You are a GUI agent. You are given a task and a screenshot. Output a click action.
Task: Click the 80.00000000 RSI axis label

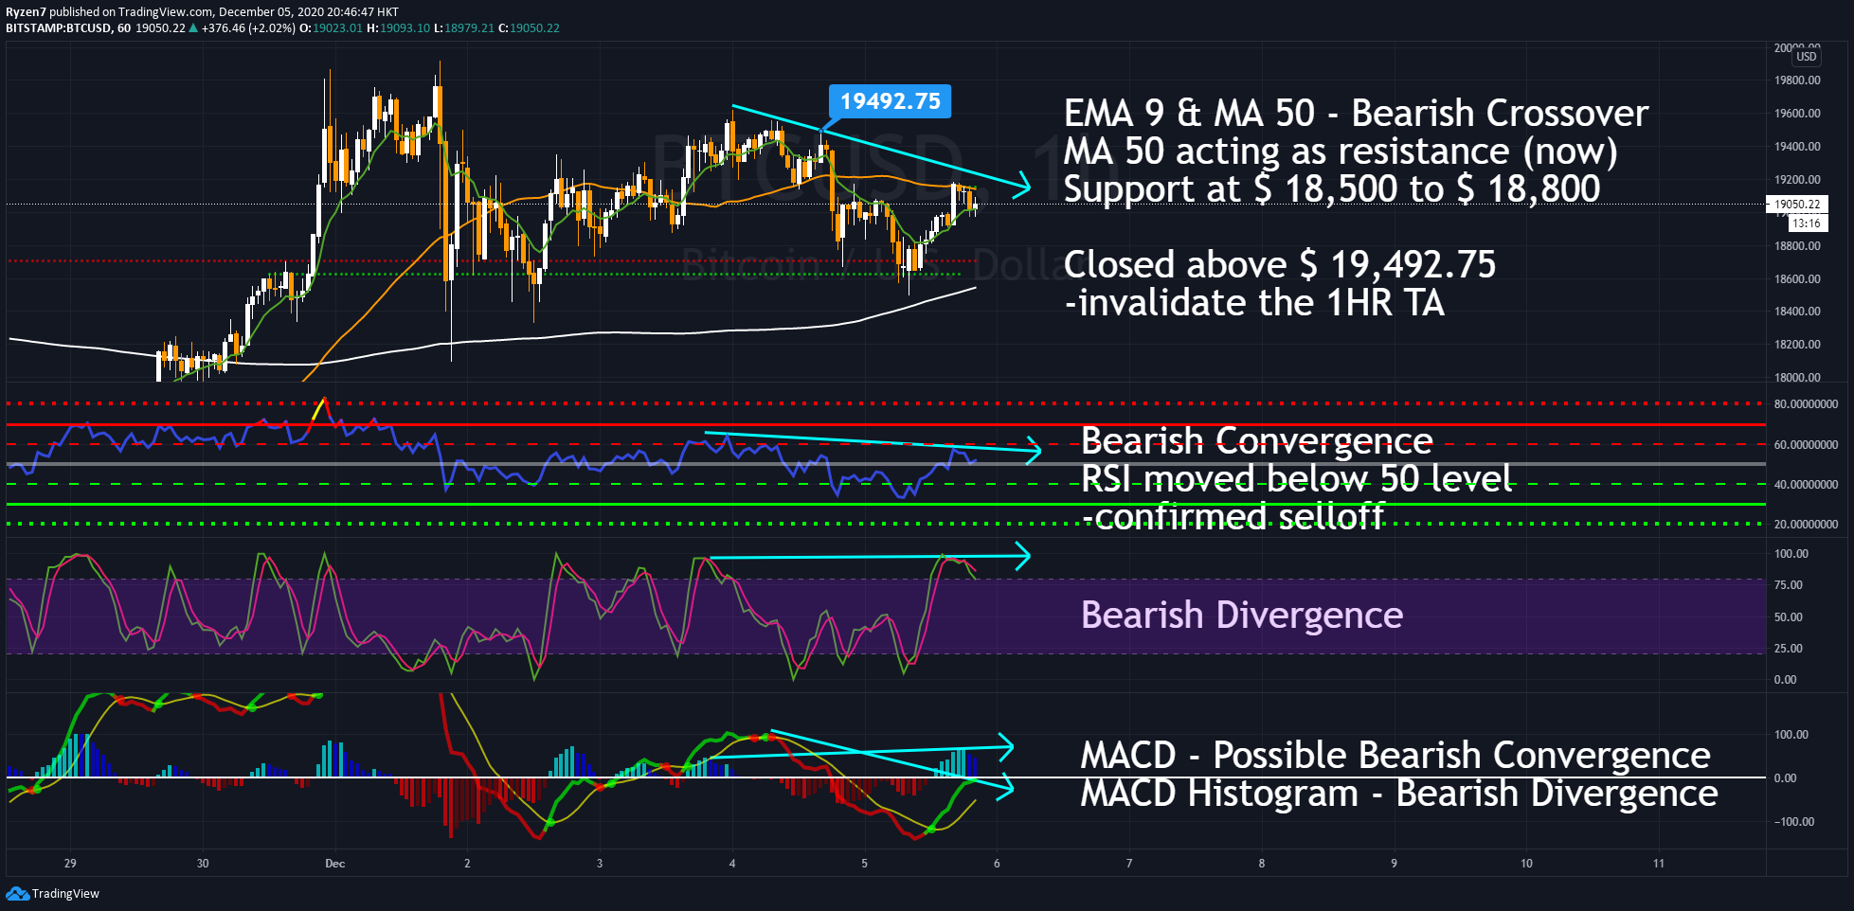click(x=1806, y=404)
